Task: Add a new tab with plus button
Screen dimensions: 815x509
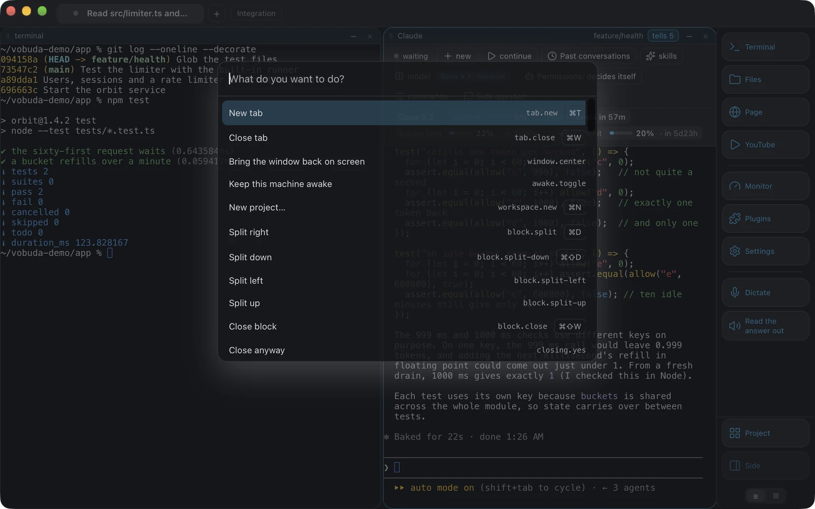Action: 216,14
